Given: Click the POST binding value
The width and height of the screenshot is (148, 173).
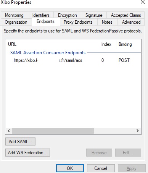Looking at the screenshot, I should point(124,60).
